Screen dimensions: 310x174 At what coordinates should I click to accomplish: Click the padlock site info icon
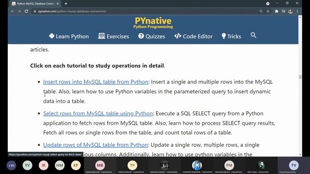coord(35,11)
